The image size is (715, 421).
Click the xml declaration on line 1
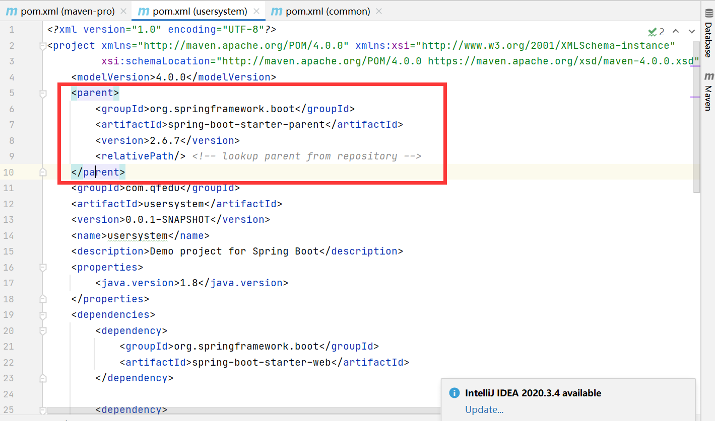(162, 30)
